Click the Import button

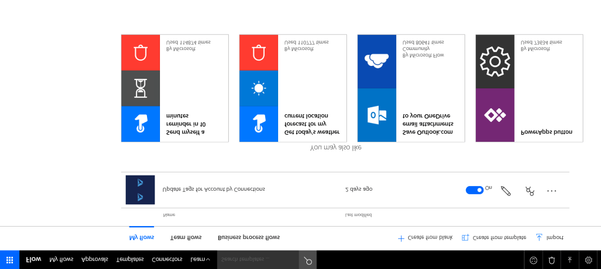coord(549,237)
